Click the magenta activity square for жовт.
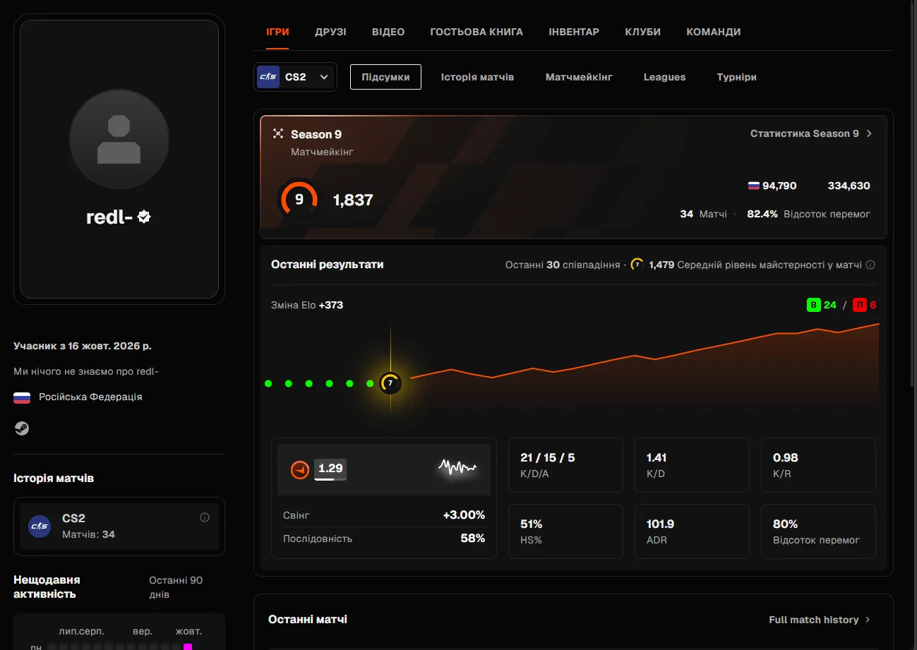917x650 pixels. (x=188, y=646)
